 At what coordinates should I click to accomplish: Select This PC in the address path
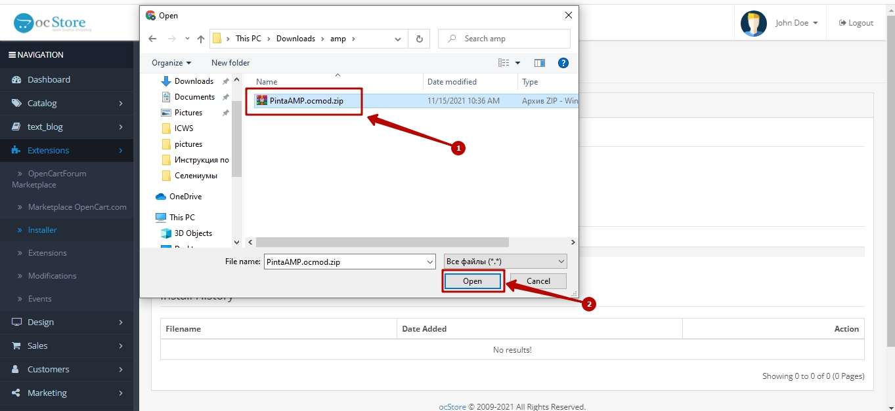point(248,39)
